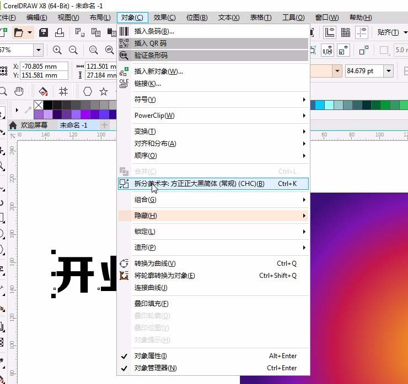
Task: Open the font size dropdown next to 84.679 pt
Action: click(389, 71)
